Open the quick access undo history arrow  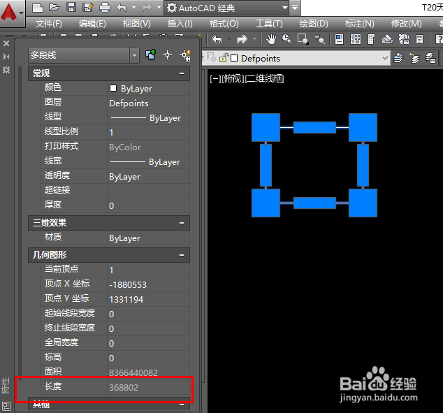click(x=134, y=8)
